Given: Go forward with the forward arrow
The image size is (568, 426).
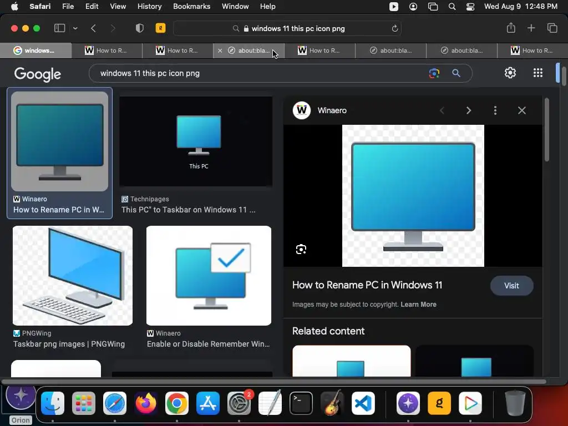Looking at the screenshot, I should pos(113,28).
